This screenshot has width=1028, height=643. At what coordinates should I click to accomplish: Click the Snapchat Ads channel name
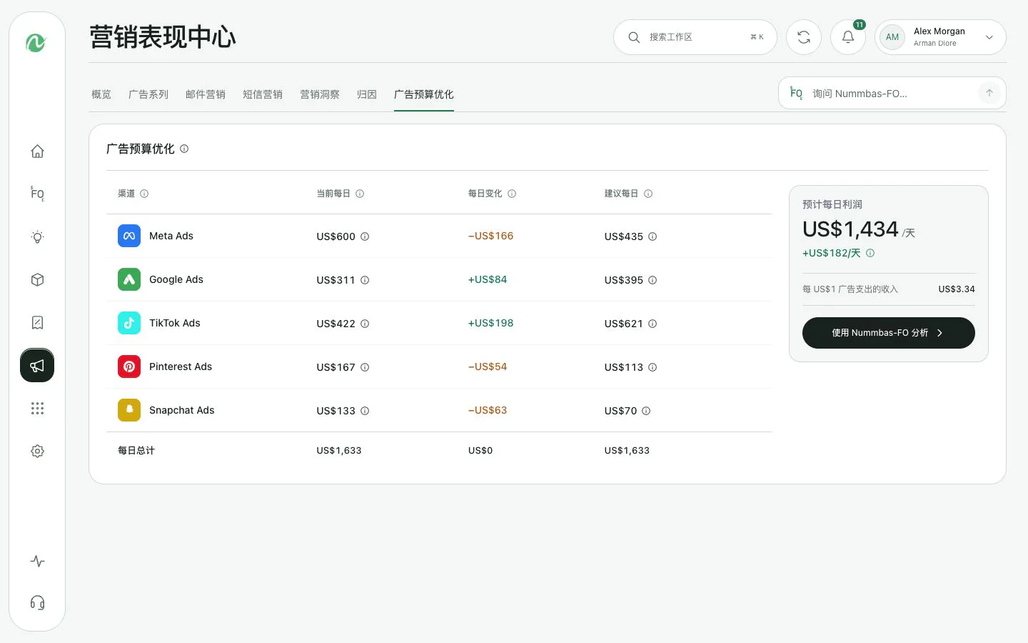pos(182,410)
